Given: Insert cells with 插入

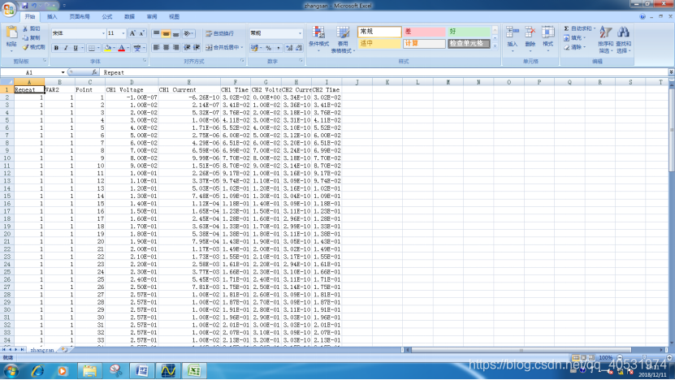Looking at the screenshot, I should tap(513, 38).
